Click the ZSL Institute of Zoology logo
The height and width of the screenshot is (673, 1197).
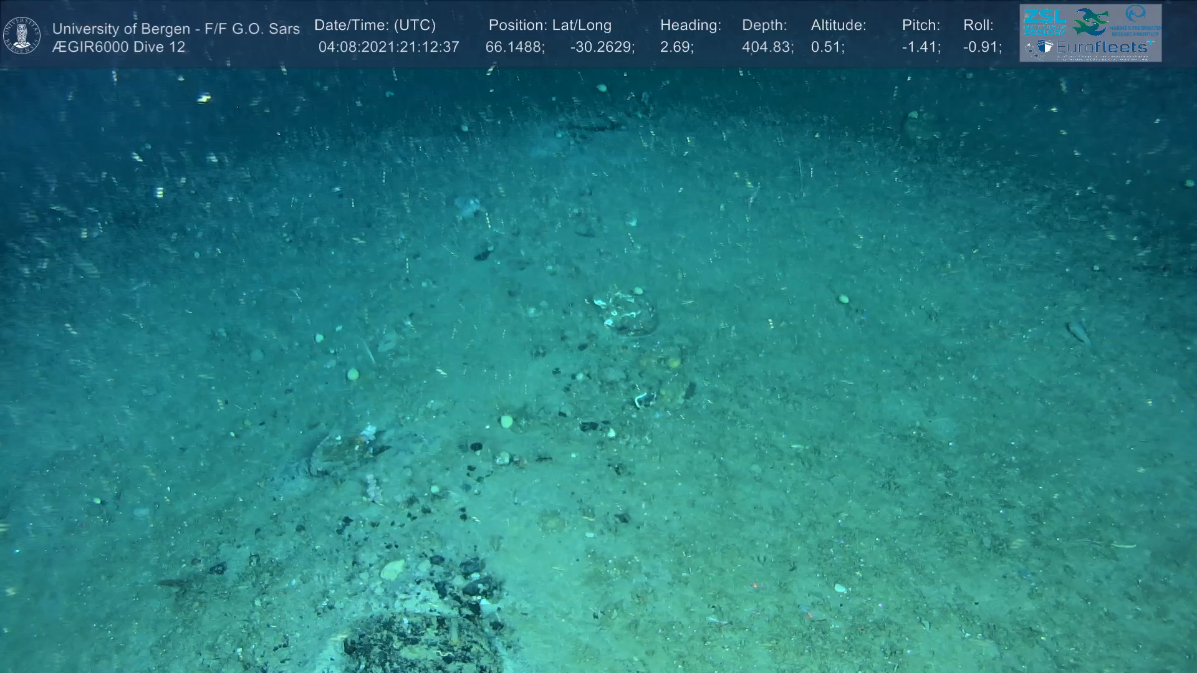click(1044, 21)
